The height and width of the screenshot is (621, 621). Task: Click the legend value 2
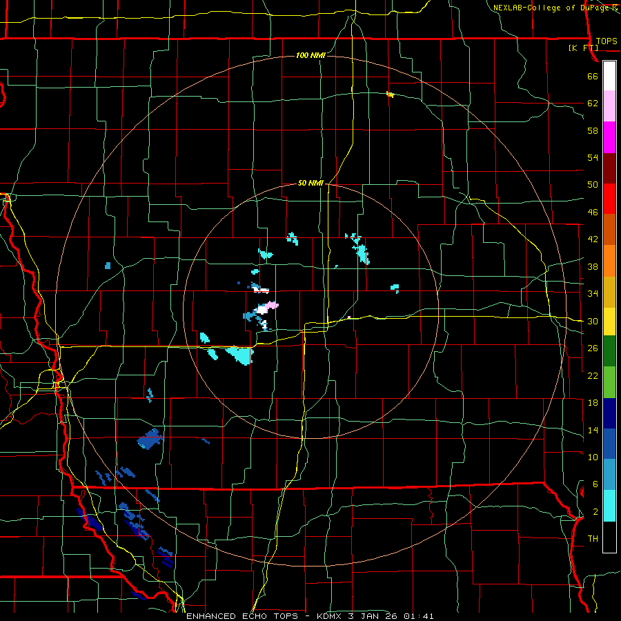coord(595,512)
